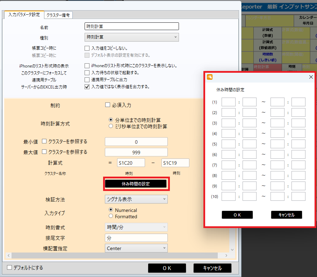This screenshot has height=277, width=317.
Task: Uncheck 入力値ではなく表示値を出力する option
Action: click(x=87, y=86)
